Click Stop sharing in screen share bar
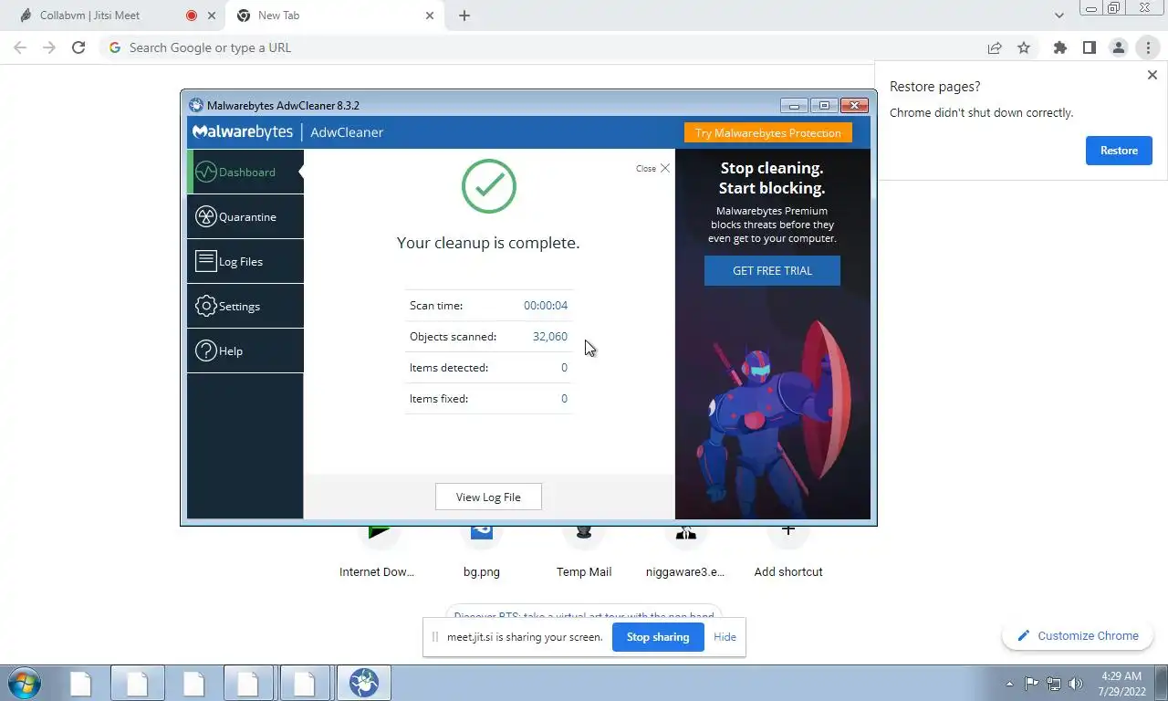The image size is (1168, 701). point(658,637)
